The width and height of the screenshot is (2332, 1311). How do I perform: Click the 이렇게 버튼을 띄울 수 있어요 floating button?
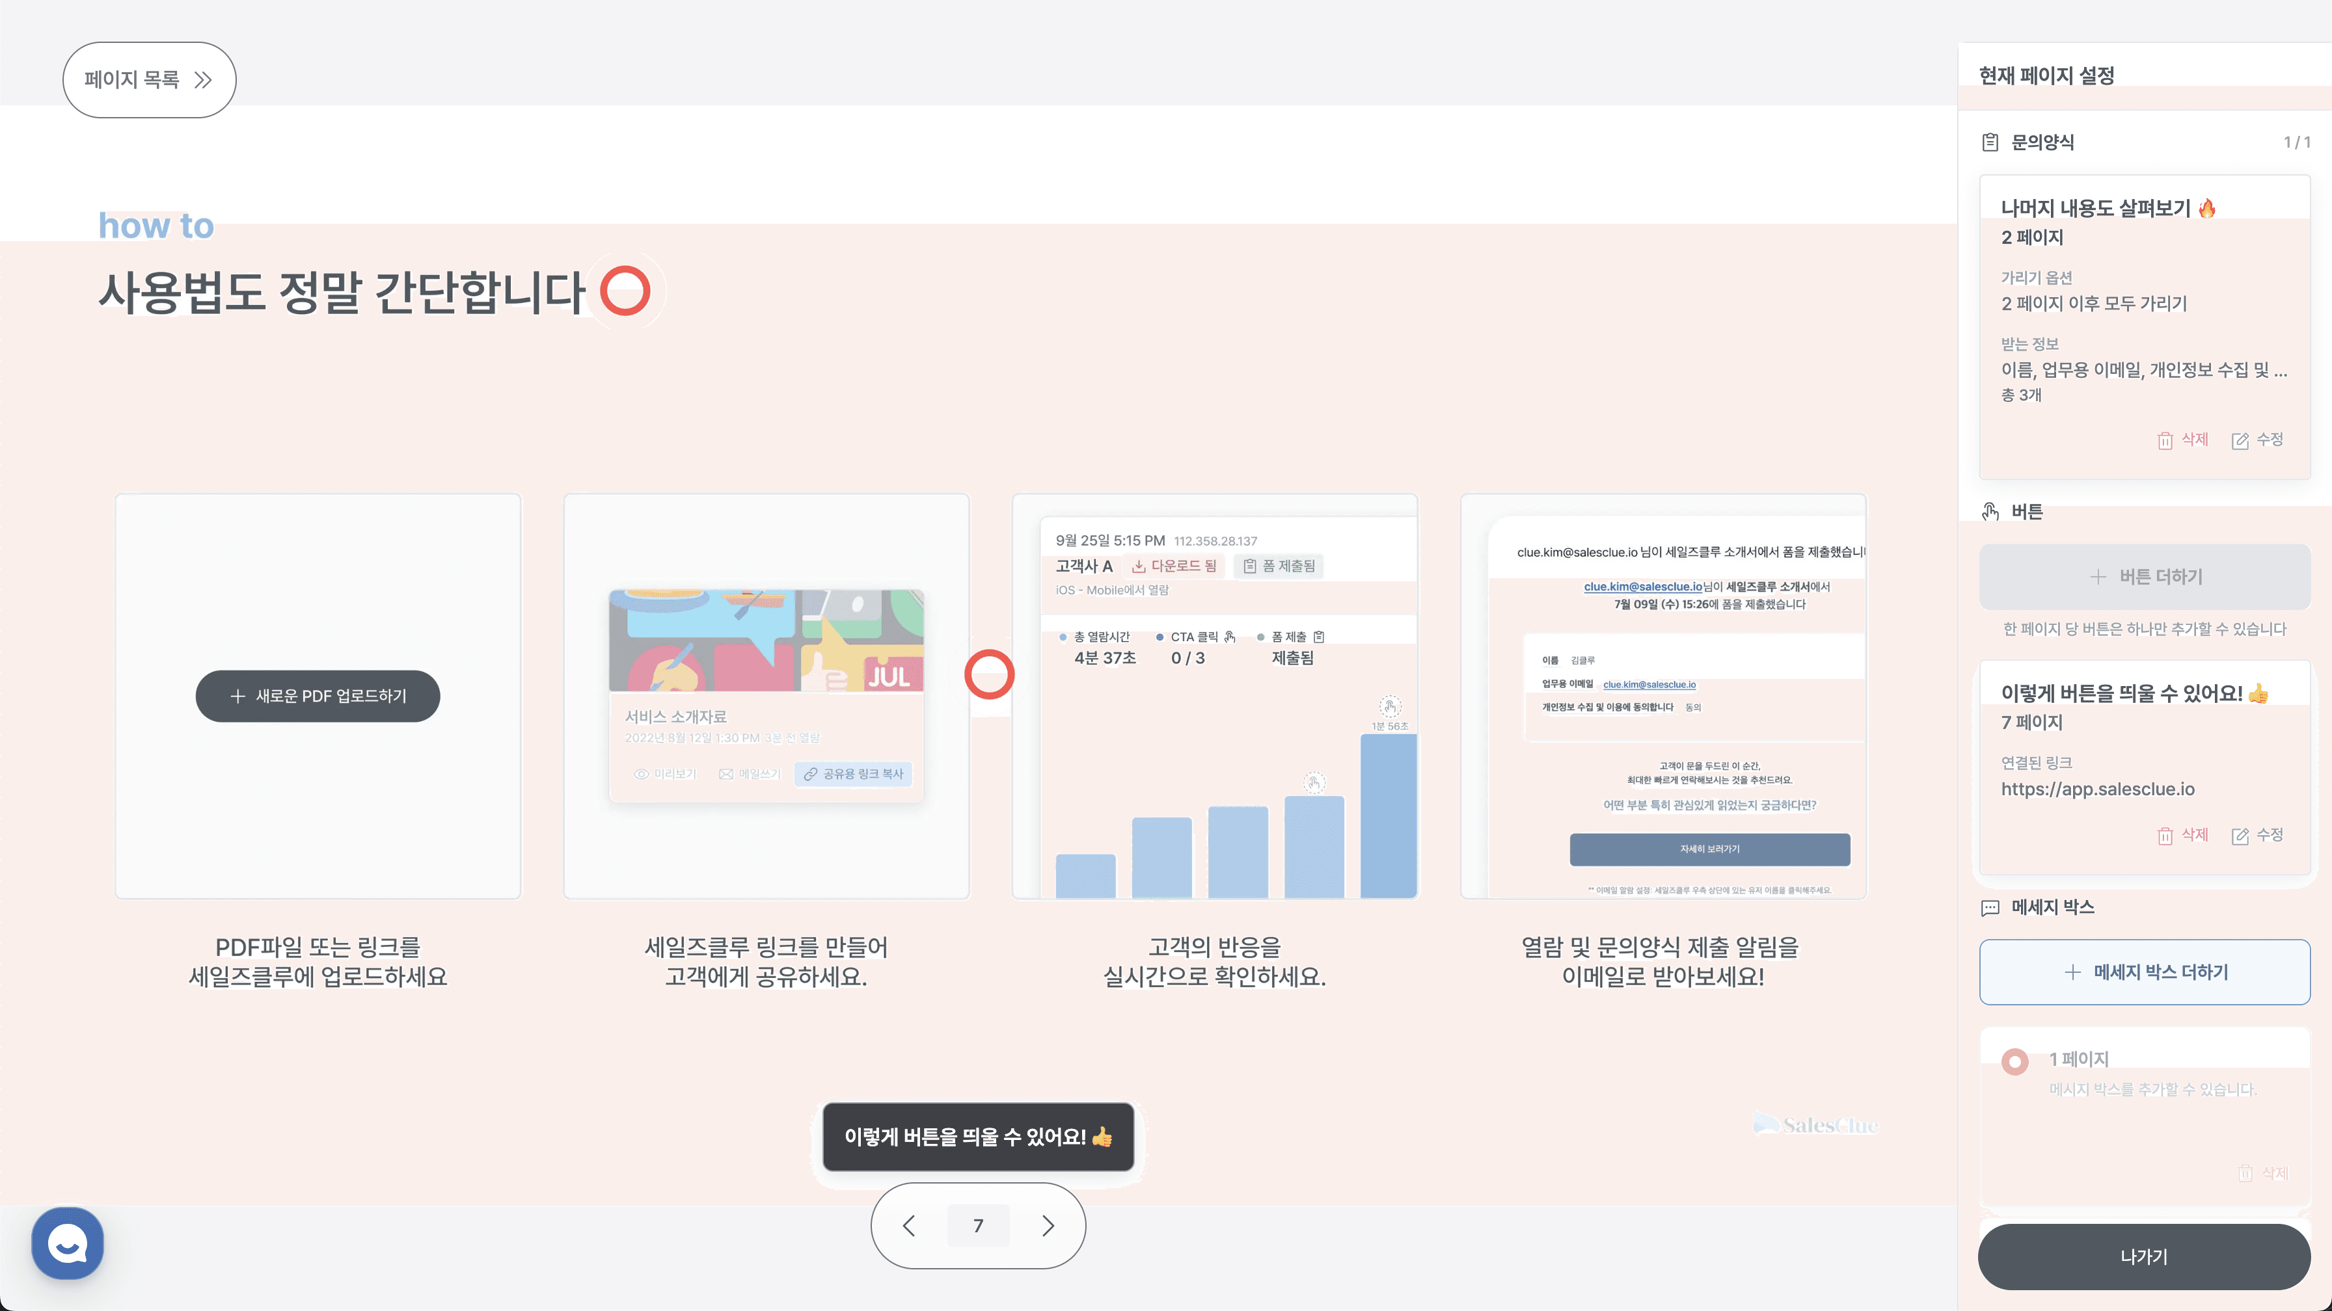pos(978,1136)
